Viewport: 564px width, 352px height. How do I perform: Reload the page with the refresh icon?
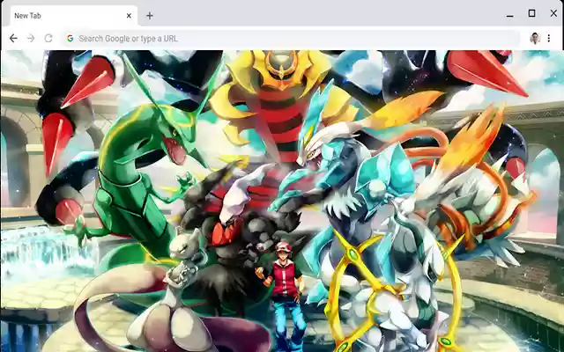pos(48,38)
